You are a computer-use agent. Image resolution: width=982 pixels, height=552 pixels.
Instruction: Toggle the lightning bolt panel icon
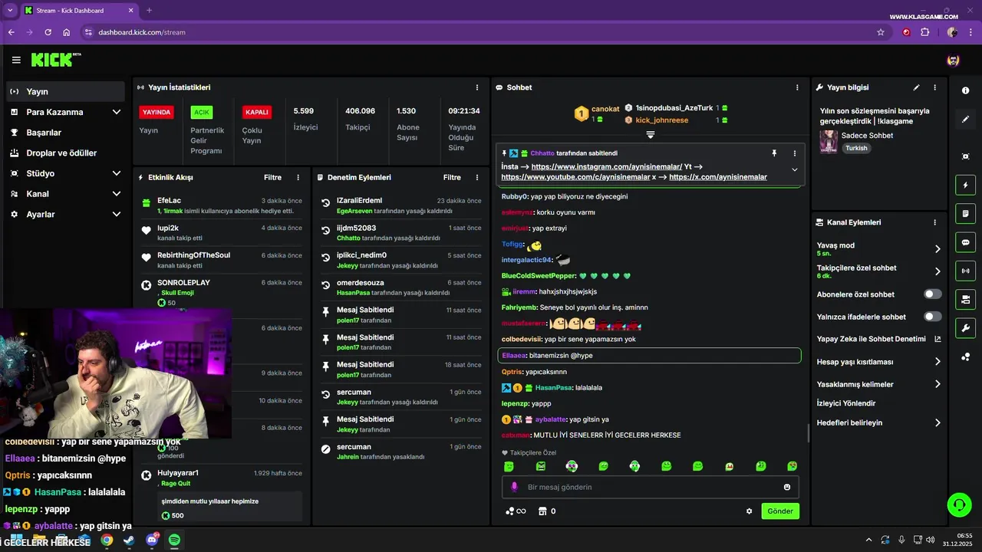click(965, 185)
